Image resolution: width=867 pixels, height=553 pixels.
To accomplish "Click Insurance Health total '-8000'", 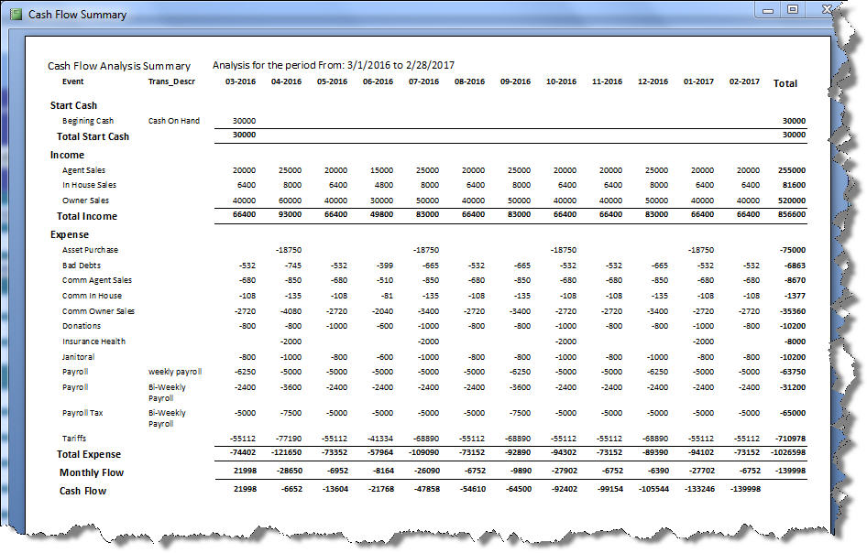I will click(x=795, y=342).
